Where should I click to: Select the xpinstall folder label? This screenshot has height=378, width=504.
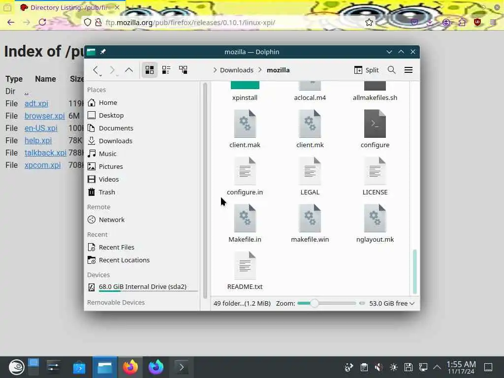245,98
